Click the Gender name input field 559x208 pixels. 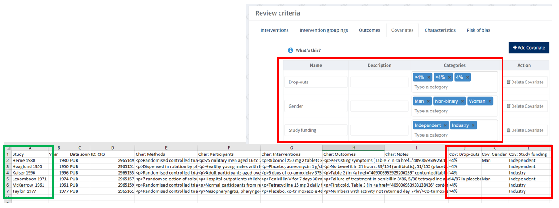click(315, 106)
